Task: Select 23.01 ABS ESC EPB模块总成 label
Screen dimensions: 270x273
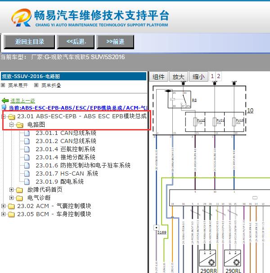Action: (x=82, y=116)
